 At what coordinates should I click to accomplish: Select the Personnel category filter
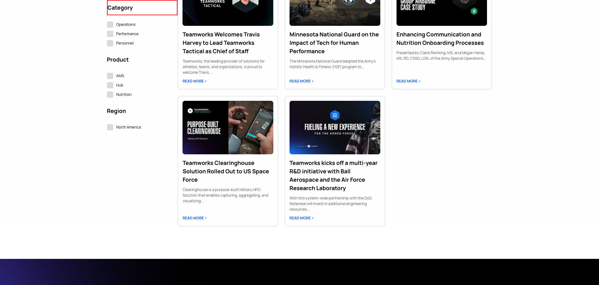(x=110, y=43)
